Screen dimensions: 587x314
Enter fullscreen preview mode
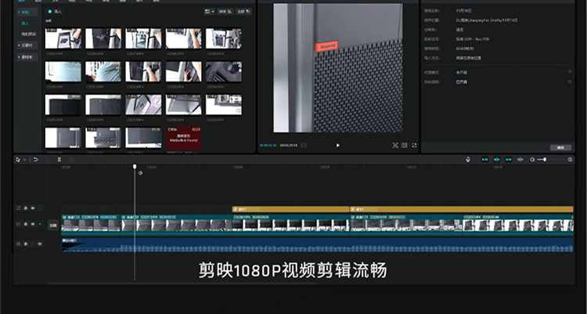414,146
